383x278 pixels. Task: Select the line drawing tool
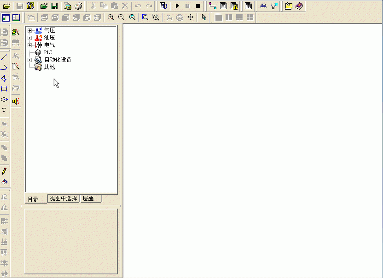click(x=4, y=57)
